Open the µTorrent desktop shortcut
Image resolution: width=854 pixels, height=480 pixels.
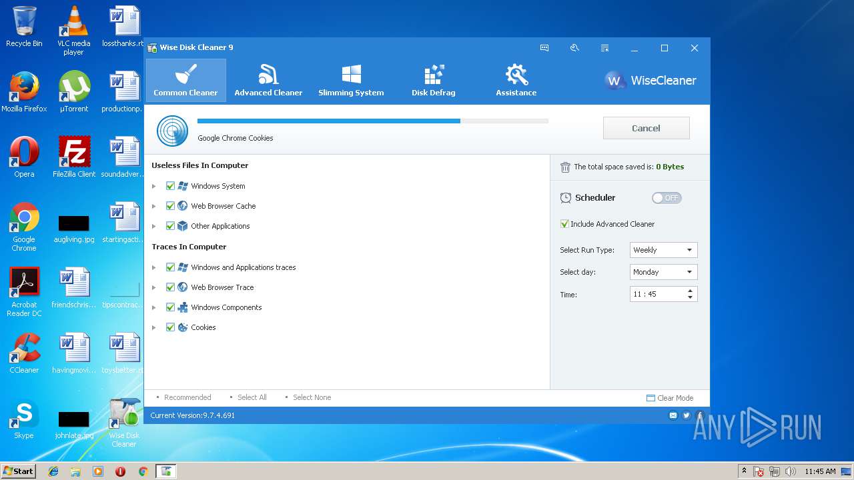pos(74,92)
